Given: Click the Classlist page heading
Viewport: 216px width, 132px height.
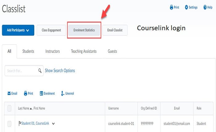Looking at the screenshot, I should point(14,9).
